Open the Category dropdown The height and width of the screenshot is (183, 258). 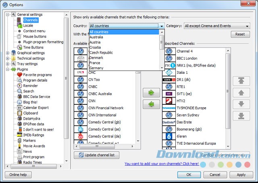217,26
